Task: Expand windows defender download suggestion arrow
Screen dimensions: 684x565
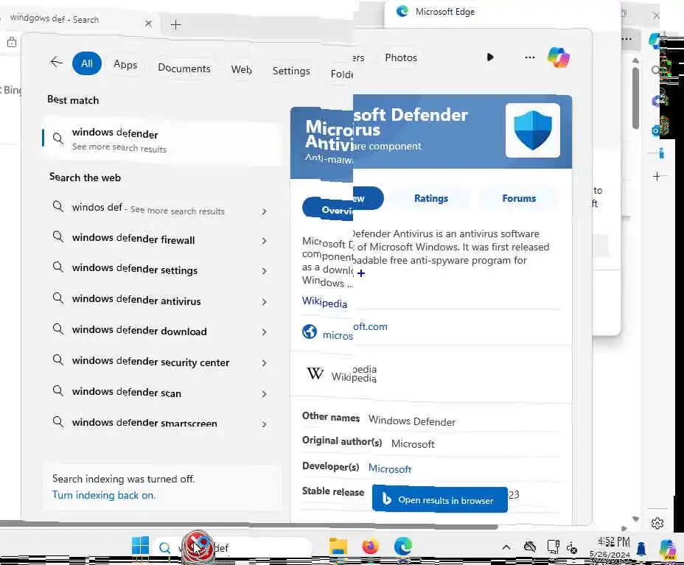Action: pos(264,332)
